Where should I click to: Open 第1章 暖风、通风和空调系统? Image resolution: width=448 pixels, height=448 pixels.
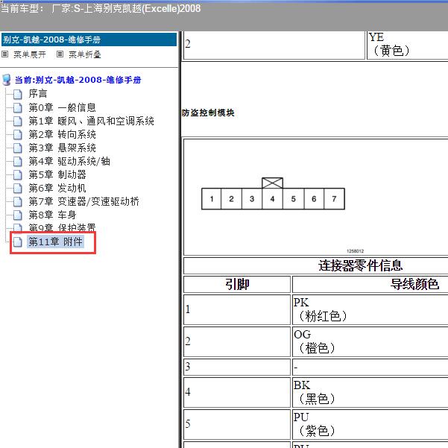(91, 121)
